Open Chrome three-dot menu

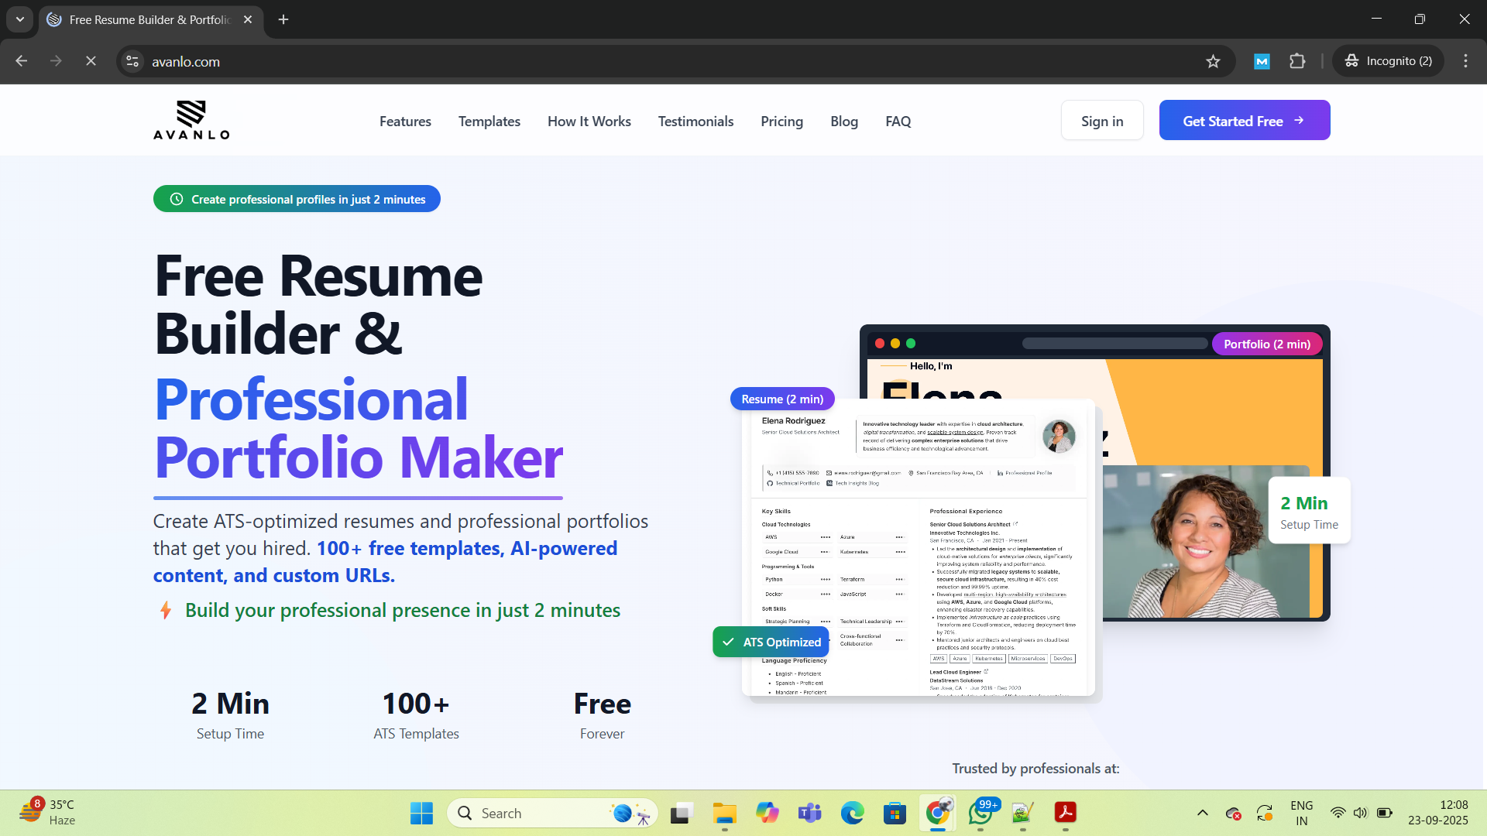tap(1465, 61)
